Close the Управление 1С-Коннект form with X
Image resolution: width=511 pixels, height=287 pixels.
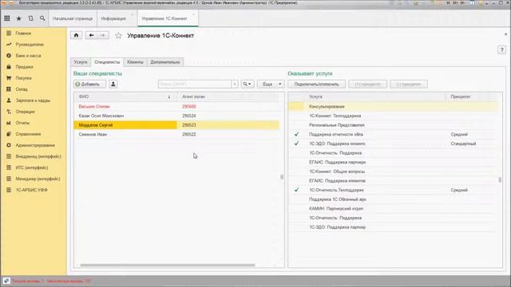coord(505,34)
